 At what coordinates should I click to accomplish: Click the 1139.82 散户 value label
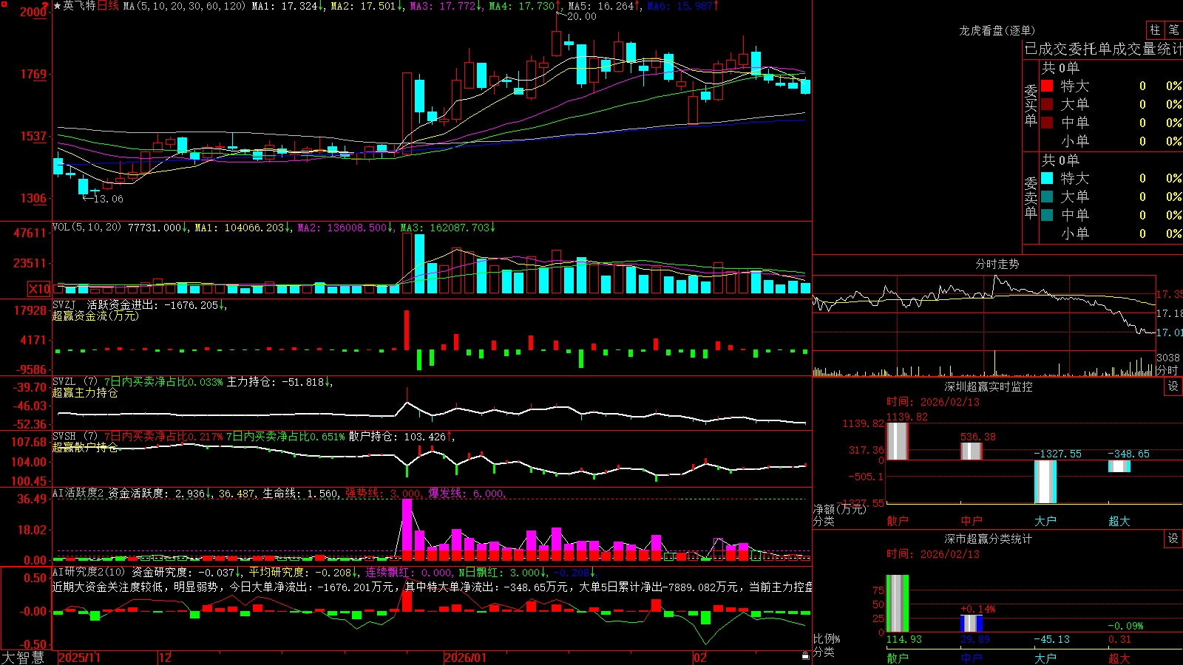pyautogui.click(x=906, y=417)
